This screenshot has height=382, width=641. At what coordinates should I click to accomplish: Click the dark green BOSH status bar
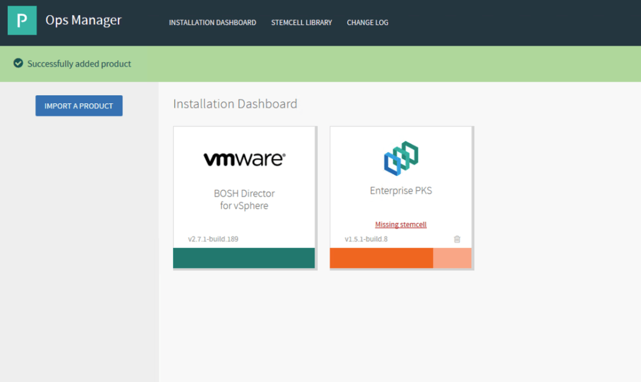(x=244, y=258)
